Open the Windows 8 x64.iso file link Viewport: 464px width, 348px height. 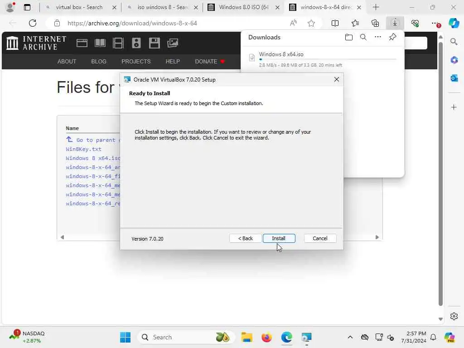(93, 158)
